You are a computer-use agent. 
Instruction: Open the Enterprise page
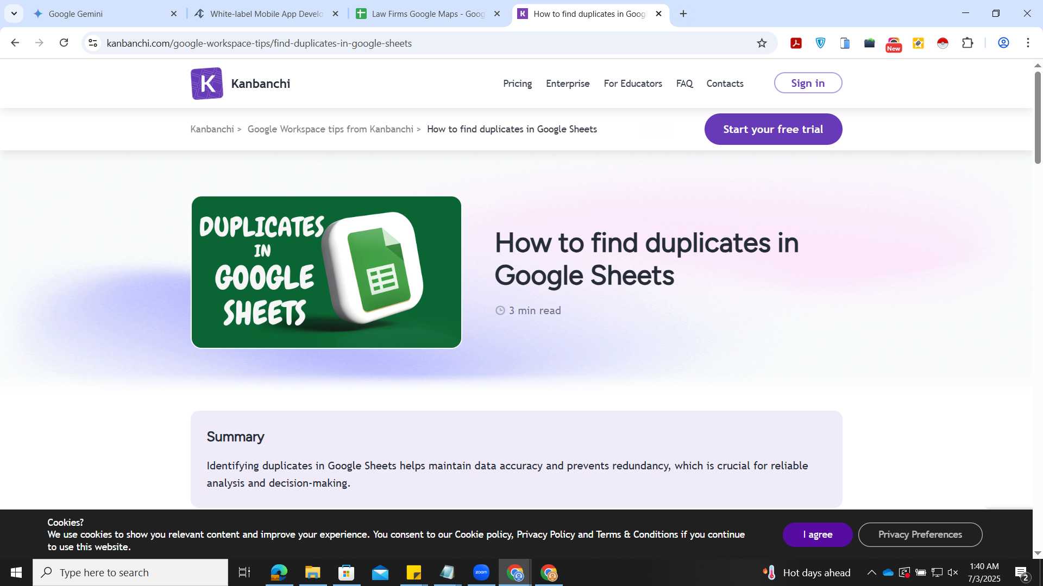click(568, 84)
